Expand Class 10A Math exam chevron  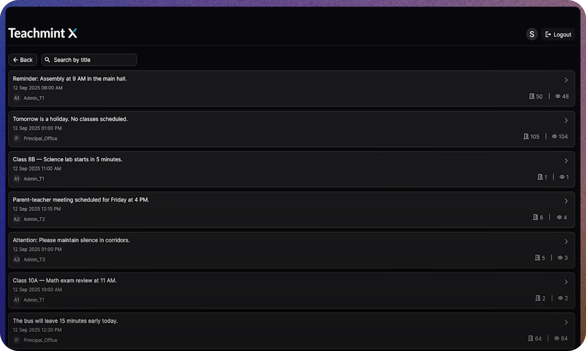pyautogui.click(x=566, y=282)
